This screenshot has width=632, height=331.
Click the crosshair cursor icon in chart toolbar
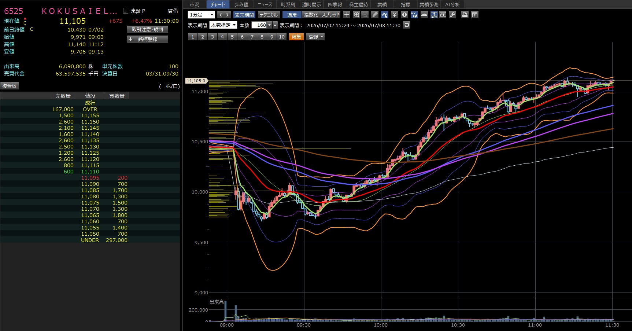coord(347,15)
